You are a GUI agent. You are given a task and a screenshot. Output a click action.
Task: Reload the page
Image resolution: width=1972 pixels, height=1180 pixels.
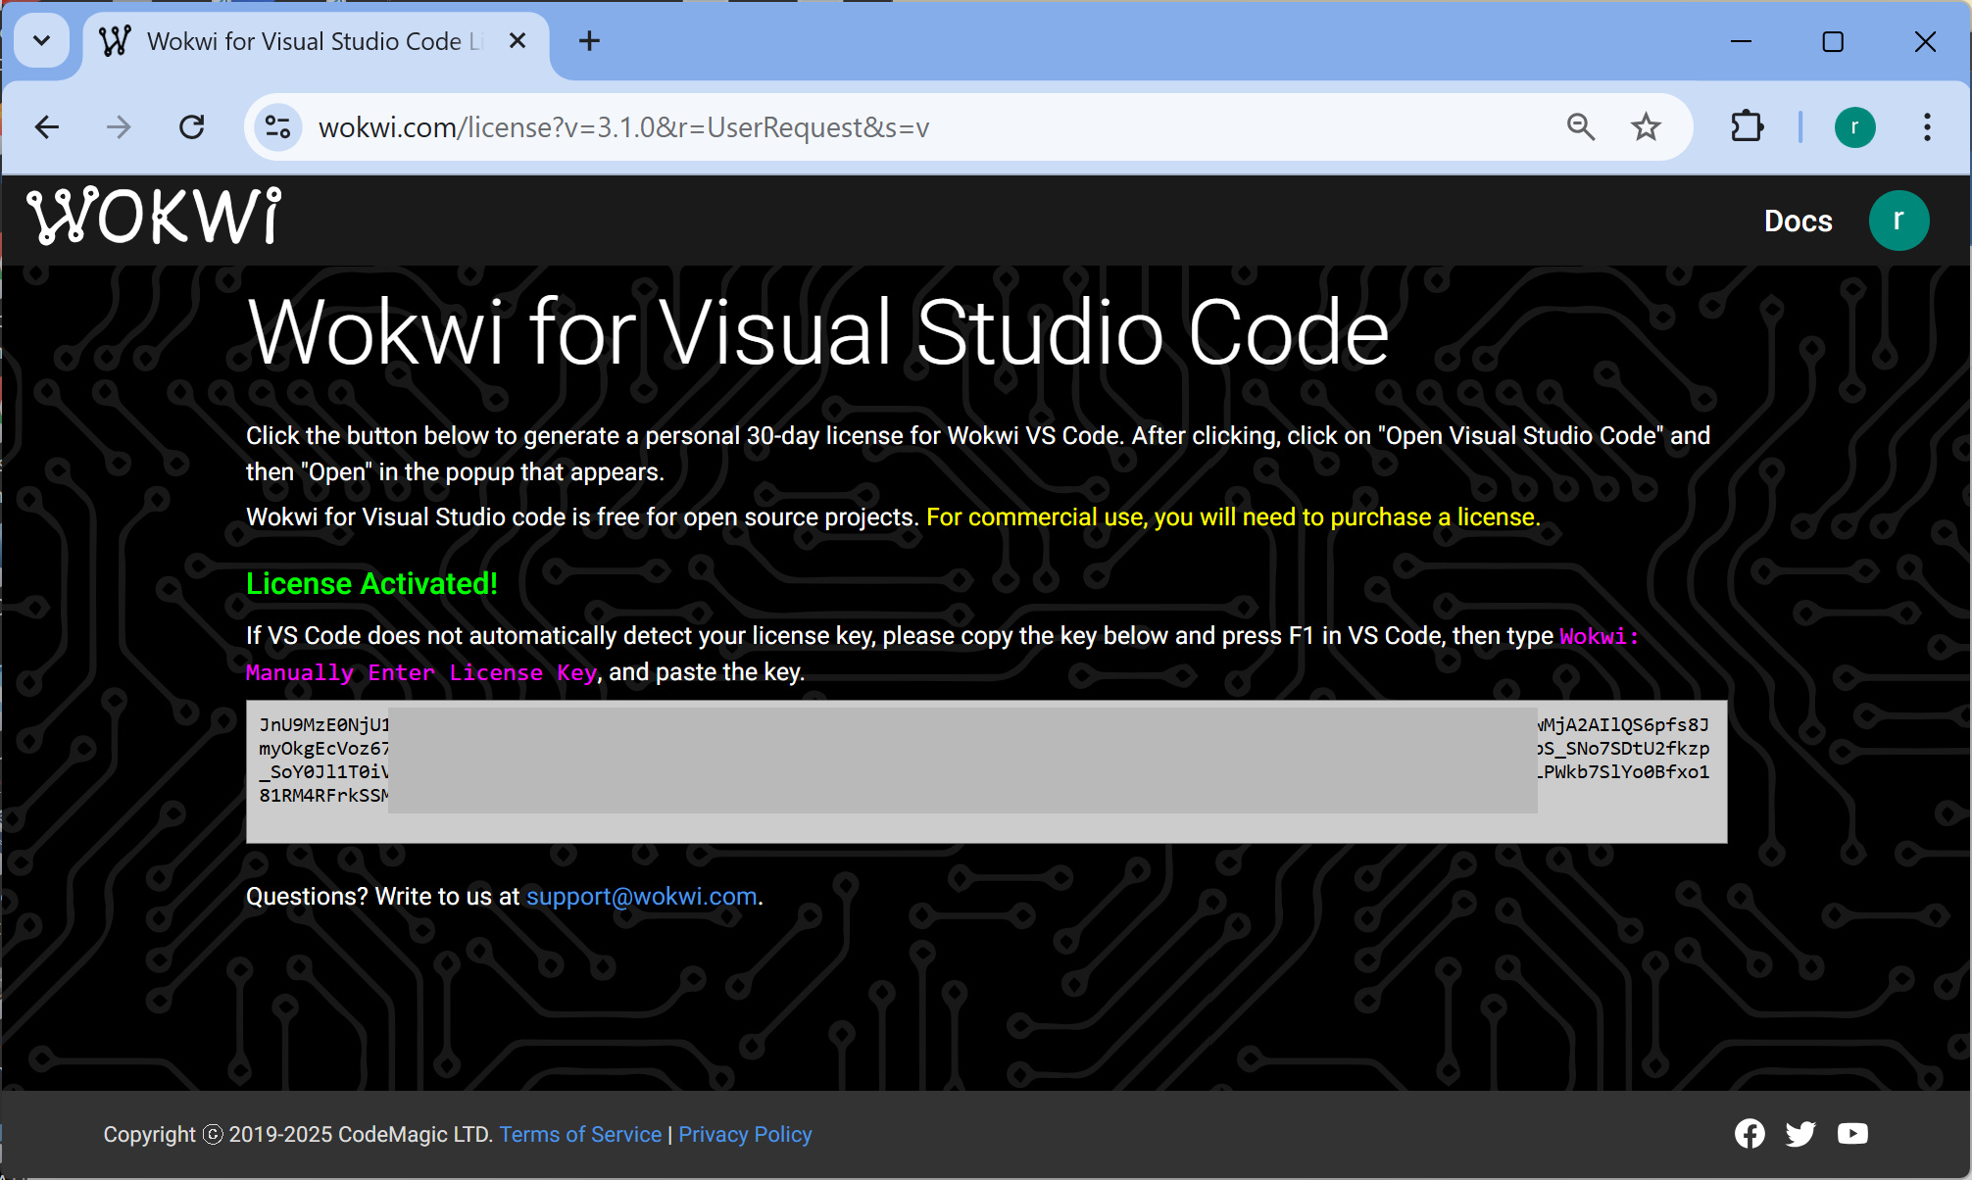192,127
